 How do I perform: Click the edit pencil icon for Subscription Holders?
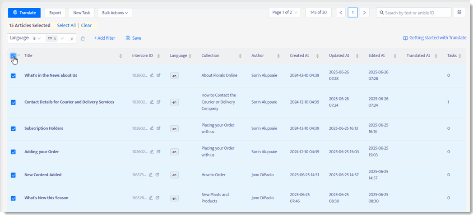(152, 128)
